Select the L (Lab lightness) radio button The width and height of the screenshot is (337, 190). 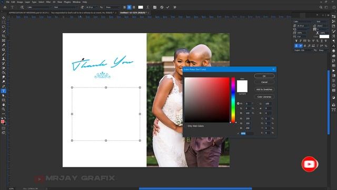pos(257,103)
